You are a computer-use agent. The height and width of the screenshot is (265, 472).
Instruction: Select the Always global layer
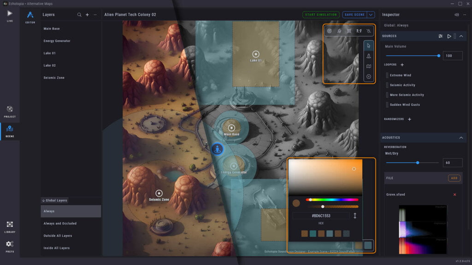click(71, 211)
